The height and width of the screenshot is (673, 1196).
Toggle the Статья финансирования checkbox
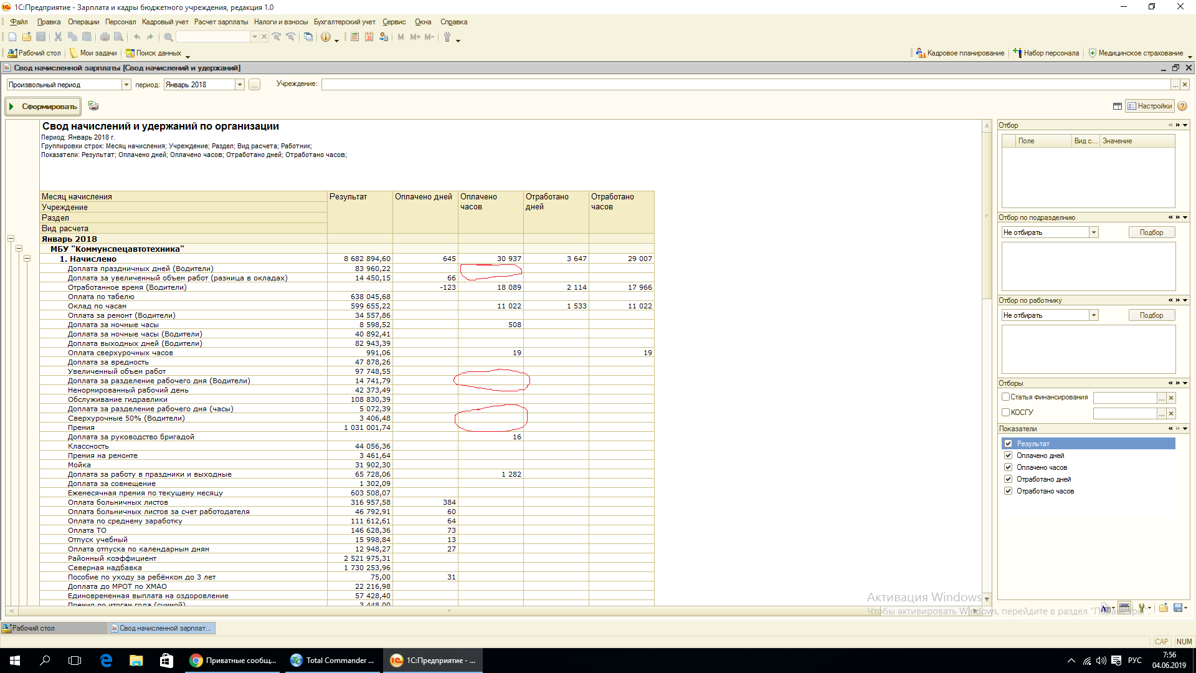[x=1005, y=397]
